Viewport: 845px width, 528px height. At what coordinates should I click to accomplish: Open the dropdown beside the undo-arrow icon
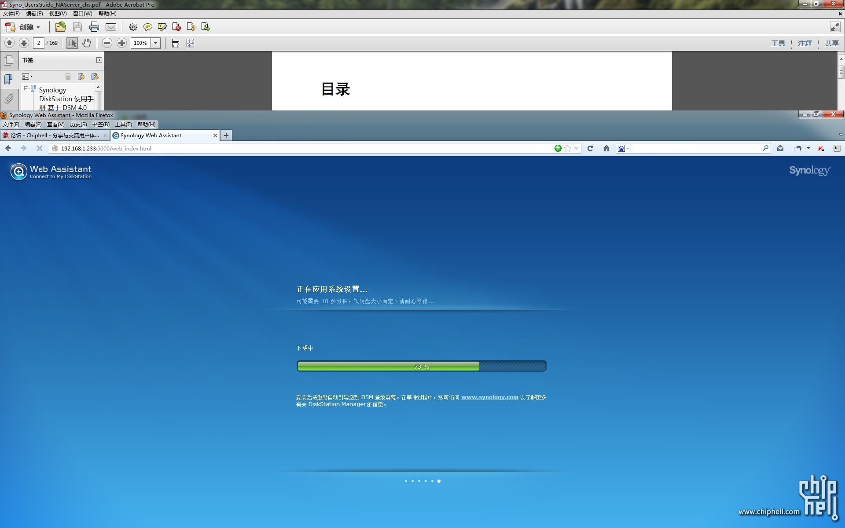point(808,148)
